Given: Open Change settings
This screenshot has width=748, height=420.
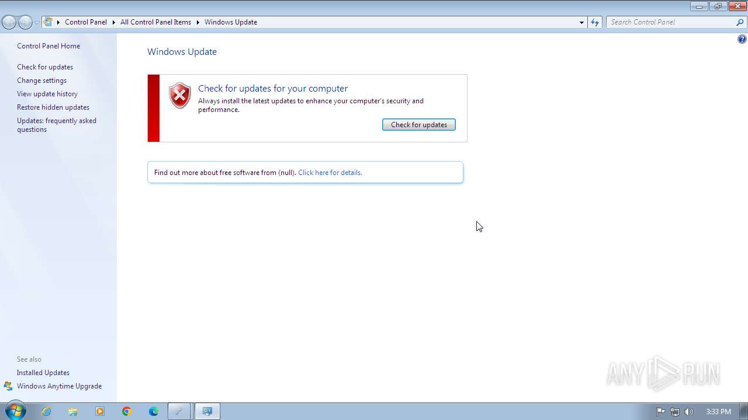Looking at the screenshot, I should (41, 80).
